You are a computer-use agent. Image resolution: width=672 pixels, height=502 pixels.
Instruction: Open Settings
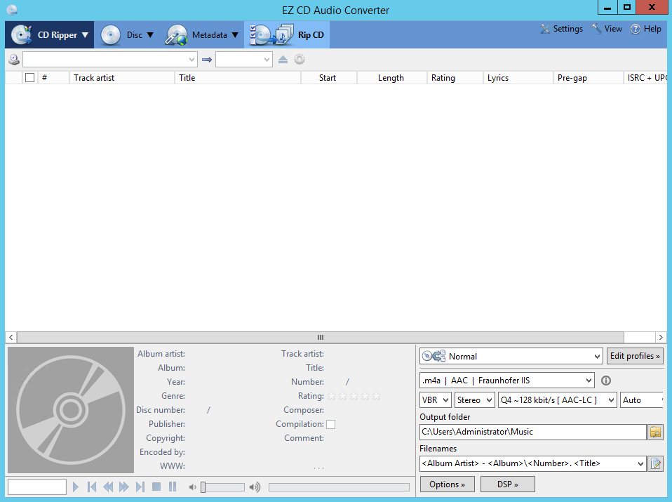coord(561,29)
